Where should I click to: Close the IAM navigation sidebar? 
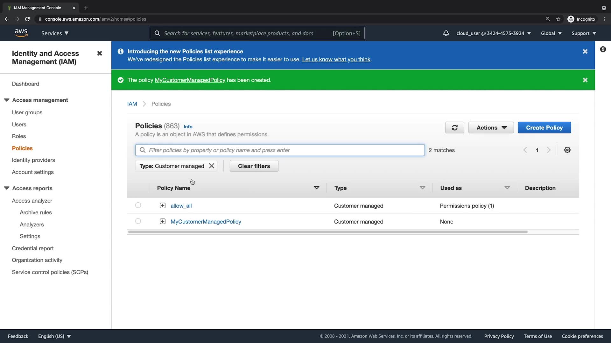tap(99, 53)
